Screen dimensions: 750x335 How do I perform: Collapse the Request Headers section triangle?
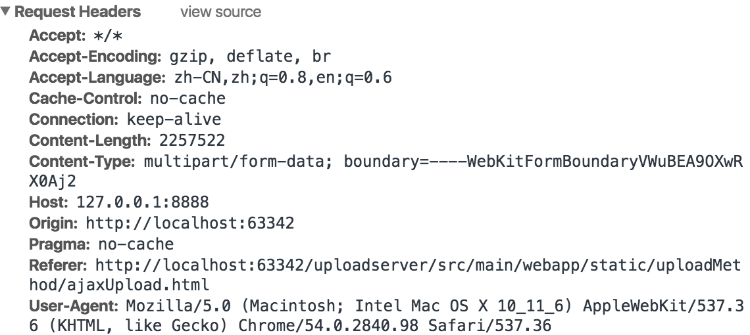(x=5, y=11)
